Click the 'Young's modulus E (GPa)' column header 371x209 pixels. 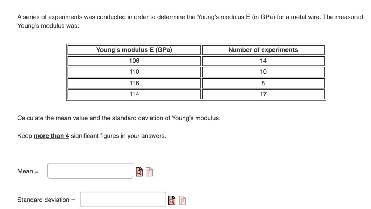point(134,50)
